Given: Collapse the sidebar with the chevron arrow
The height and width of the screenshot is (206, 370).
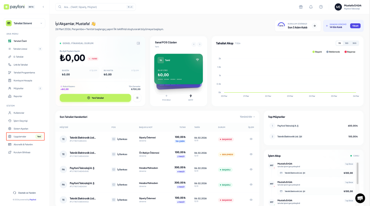Looking at the screenshot, I should [43, 7].
